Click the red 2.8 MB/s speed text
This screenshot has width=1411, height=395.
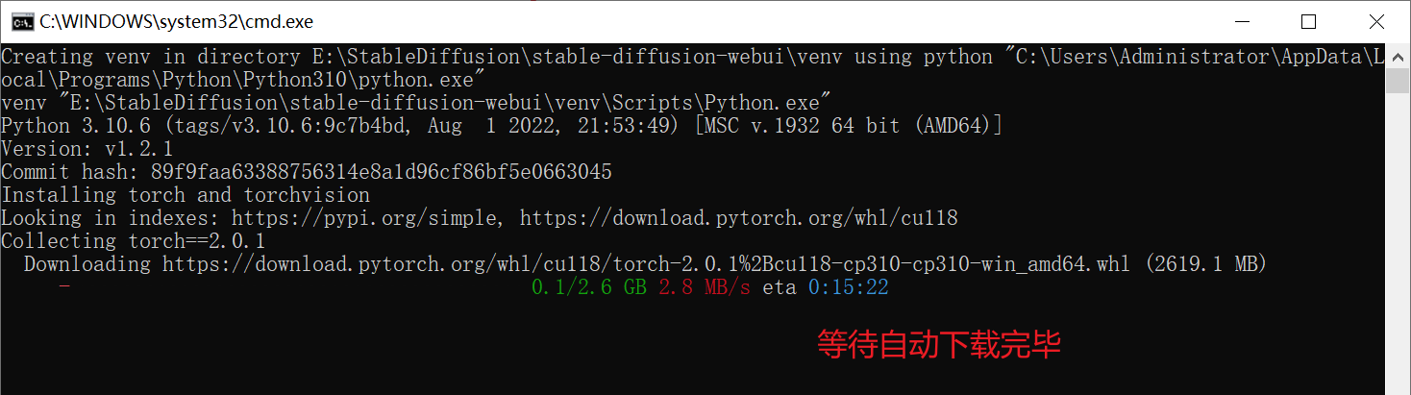click(x=705, y=287)
